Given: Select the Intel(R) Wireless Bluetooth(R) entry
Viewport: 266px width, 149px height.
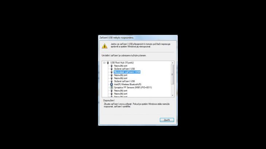Looking at the screenshot, I should [x=128, y=84].
